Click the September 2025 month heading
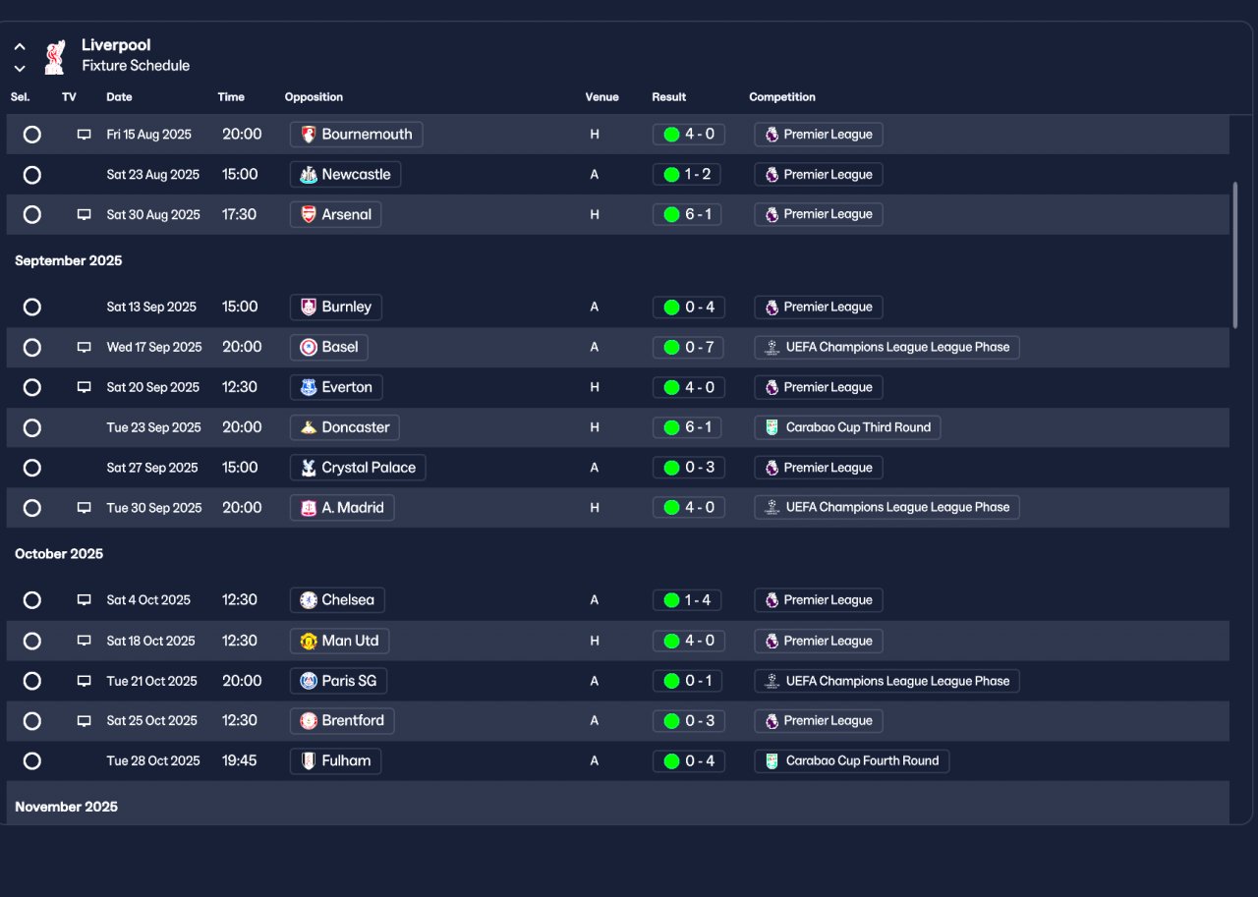Viewport: 1258px width, 897px height. pos(69,260)
